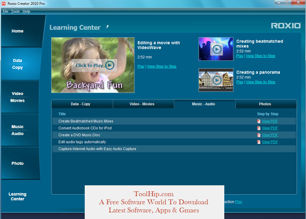Select Capture Internet Audio with Easy Audio Capture
Viewport: 306px width, 219px height.
174,149
